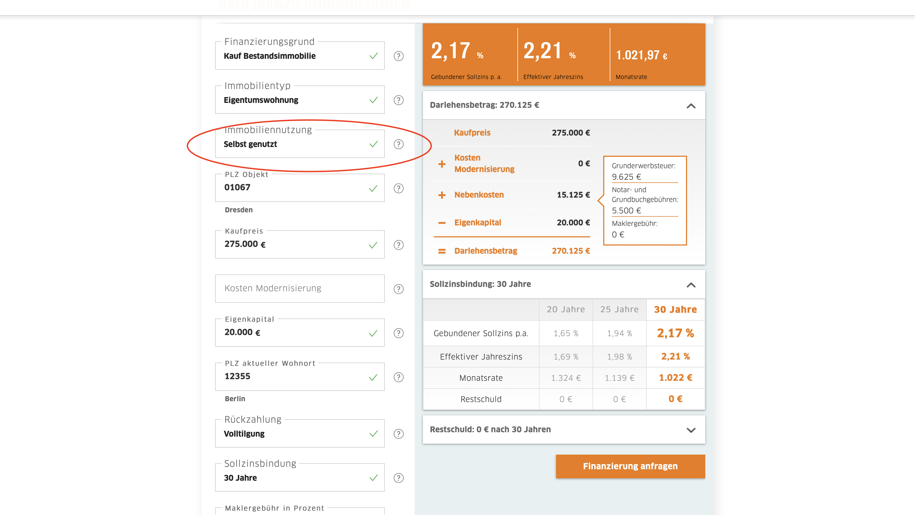
Task: Select the 20 Jahre column header
Action: click(566, 309)
